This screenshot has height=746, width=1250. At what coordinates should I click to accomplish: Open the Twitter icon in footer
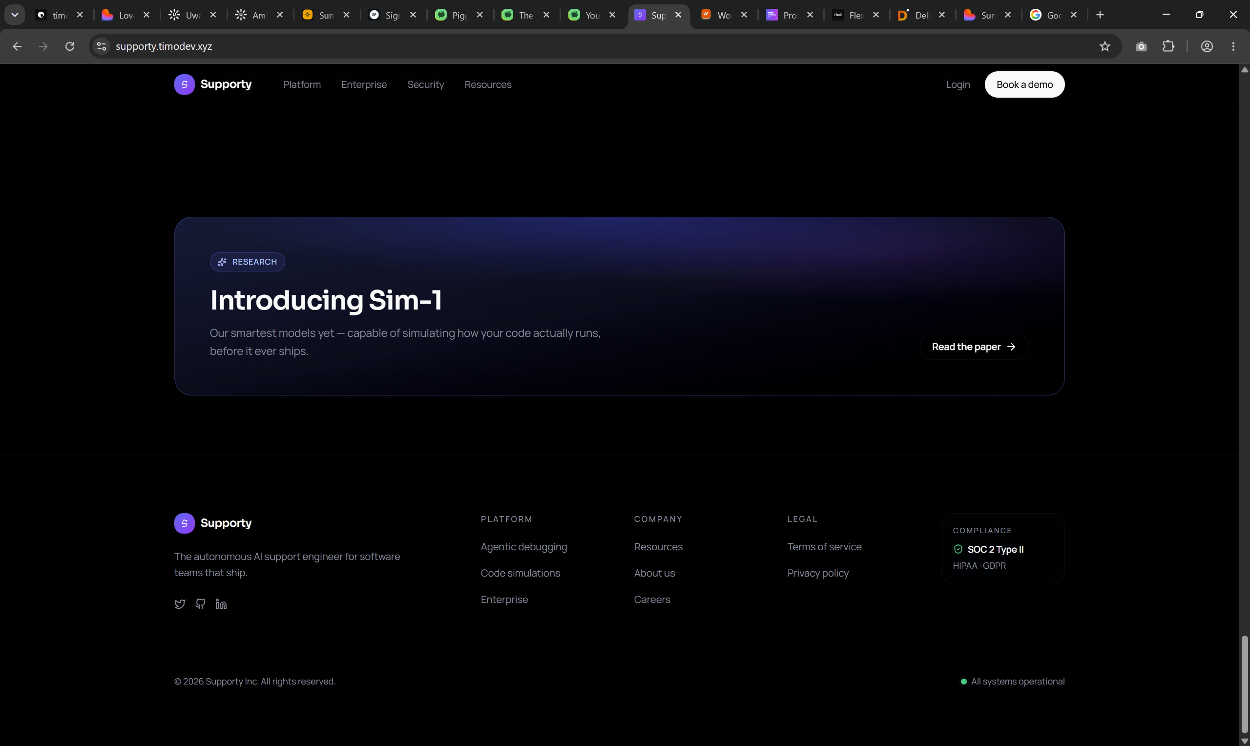click(180, 604)
